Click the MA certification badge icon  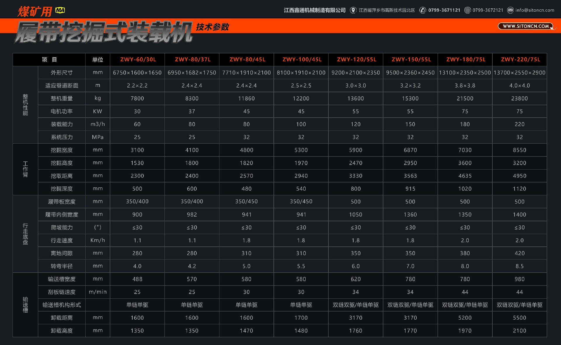[60, 11]
